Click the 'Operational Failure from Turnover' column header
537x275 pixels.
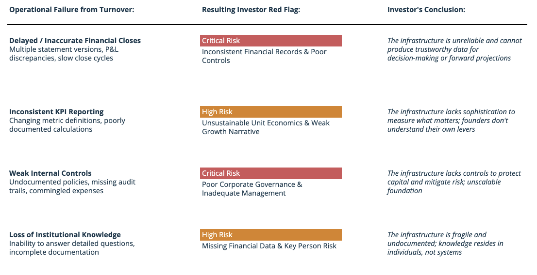pyautogui.click(x=72, y=10)
